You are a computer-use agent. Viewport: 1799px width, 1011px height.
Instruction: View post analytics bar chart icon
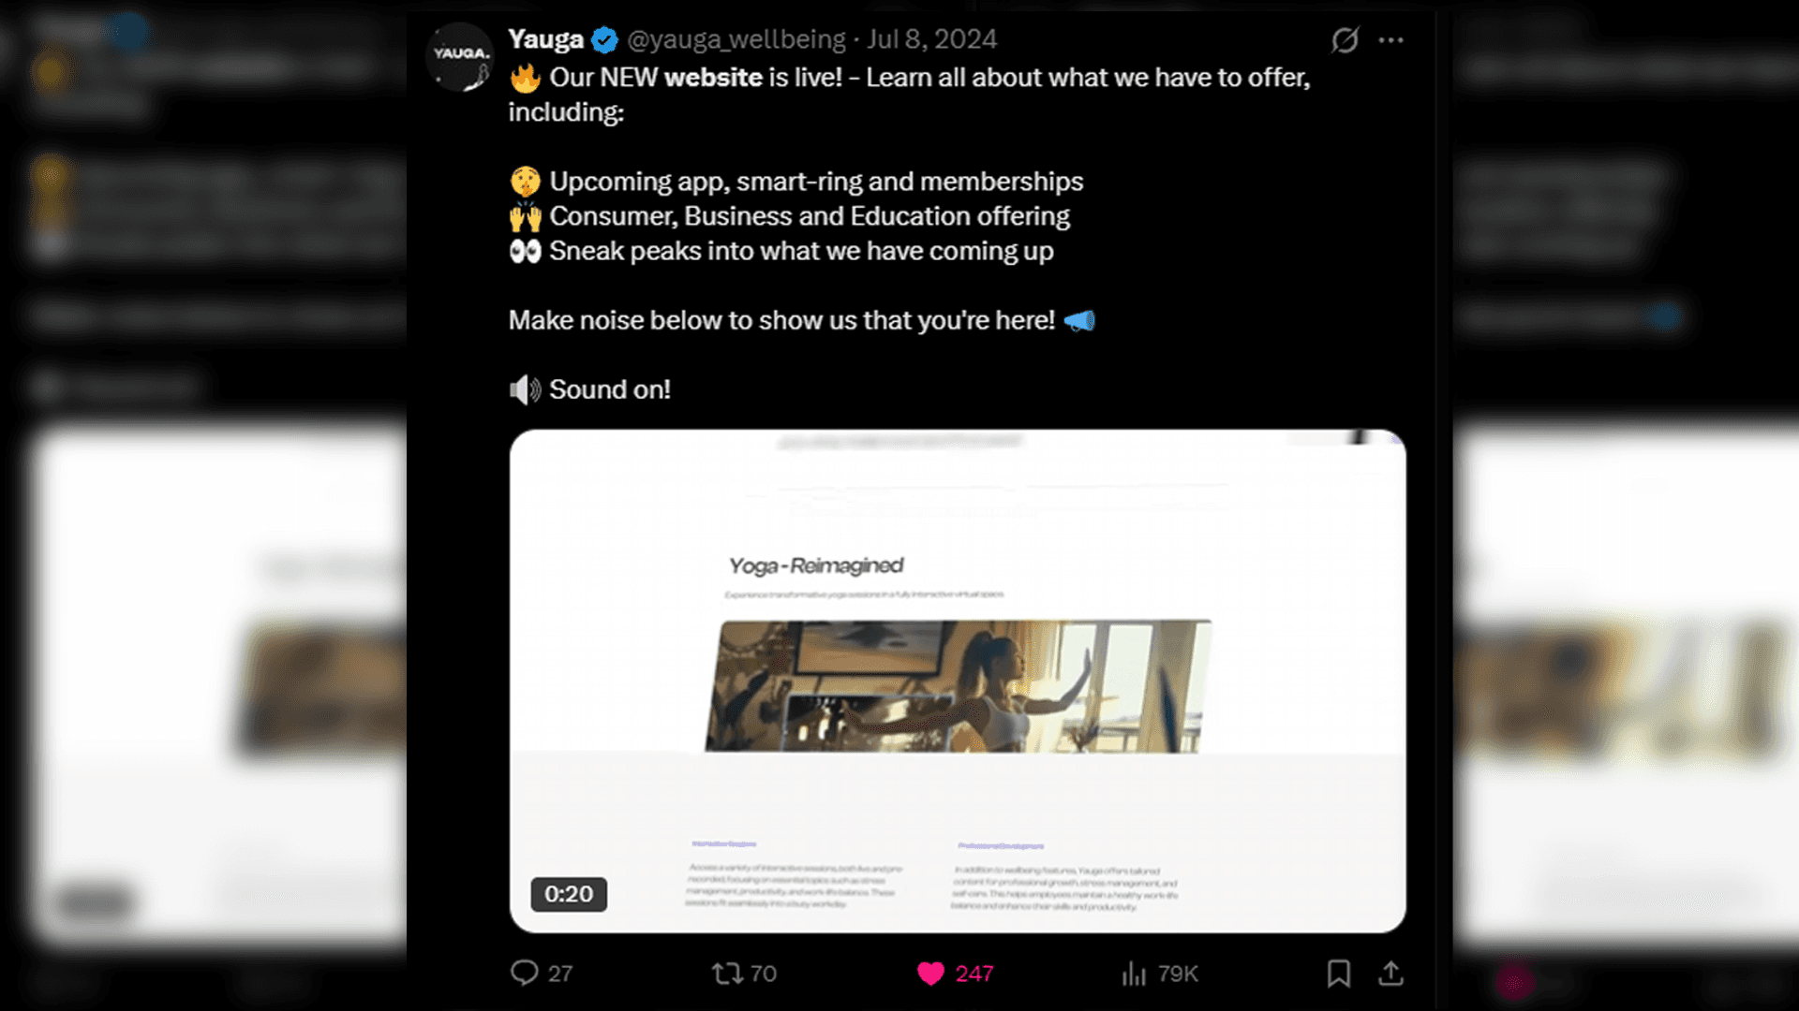click(1134, 974)
